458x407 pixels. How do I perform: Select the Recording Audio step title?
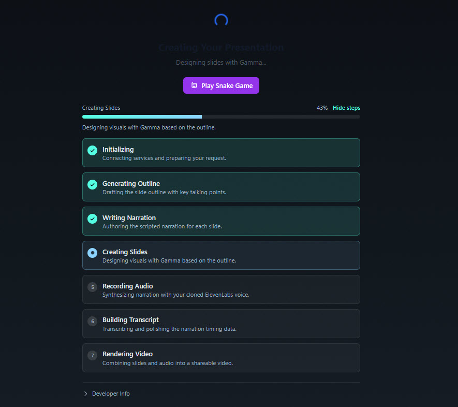[x=127, y=286]
